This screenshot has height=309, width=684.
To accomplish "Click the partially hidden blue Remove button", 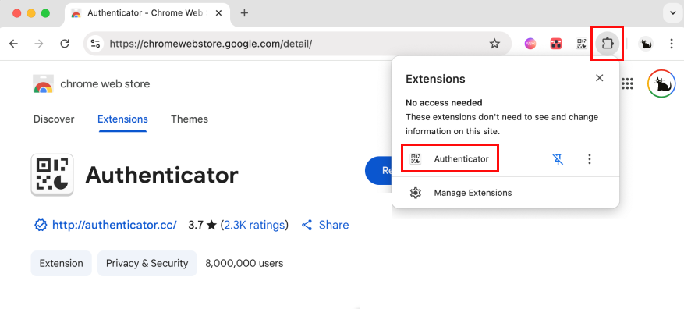I will coord(378,171).
